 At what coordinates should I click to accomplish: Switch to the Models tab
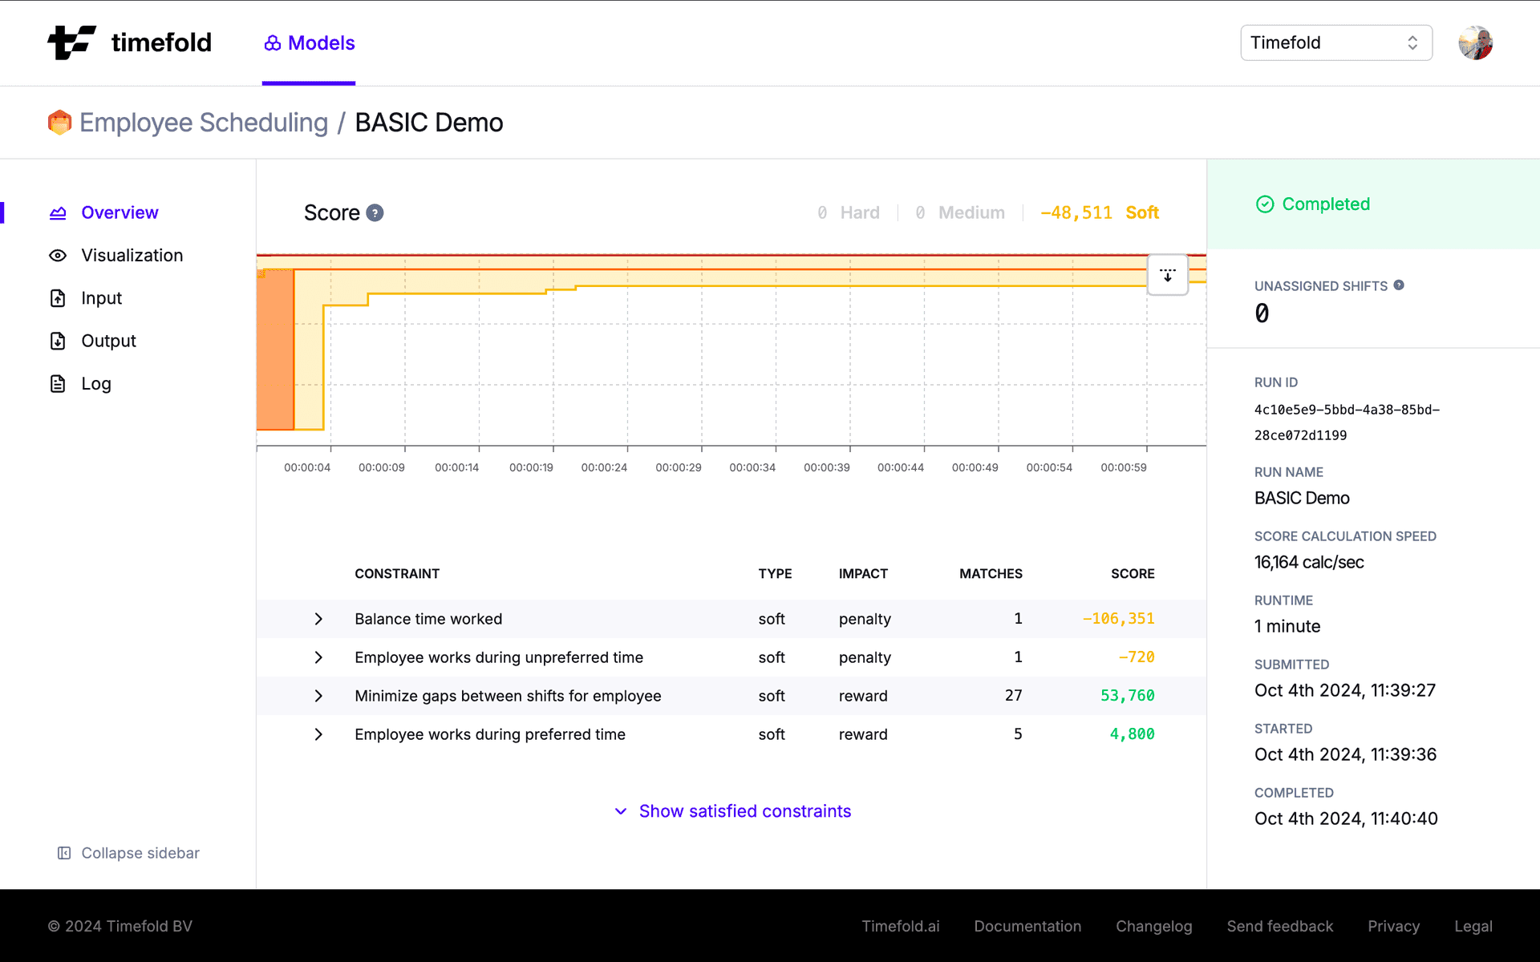click(308, 42)
